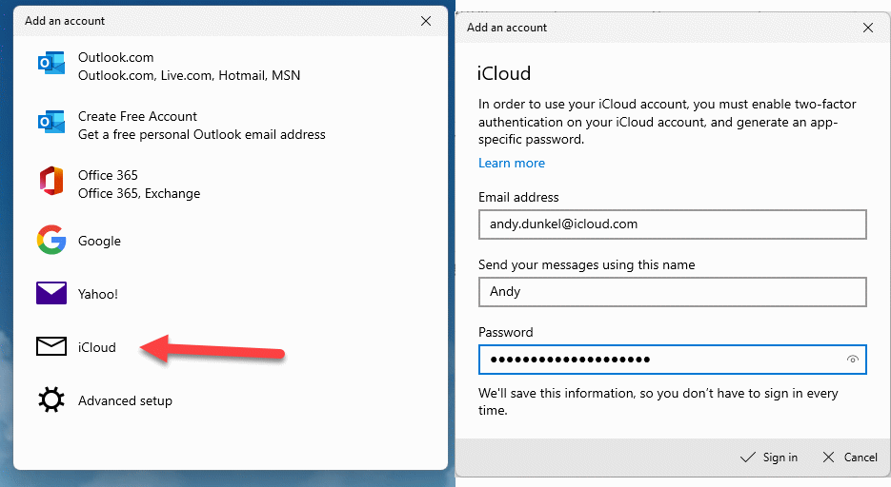The width and height of the screenshot is (891, 487).
Task: Click the iCloud envelope icon
Action: pyautogui.click(x=51, y=346)
